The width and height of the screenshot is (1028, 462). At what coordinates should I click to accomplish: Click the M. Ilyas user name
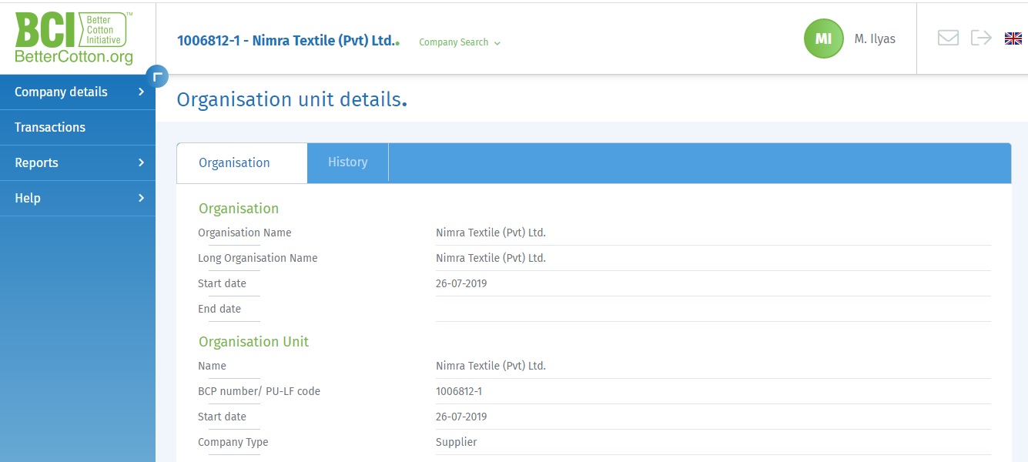click(x=875, y=38)
